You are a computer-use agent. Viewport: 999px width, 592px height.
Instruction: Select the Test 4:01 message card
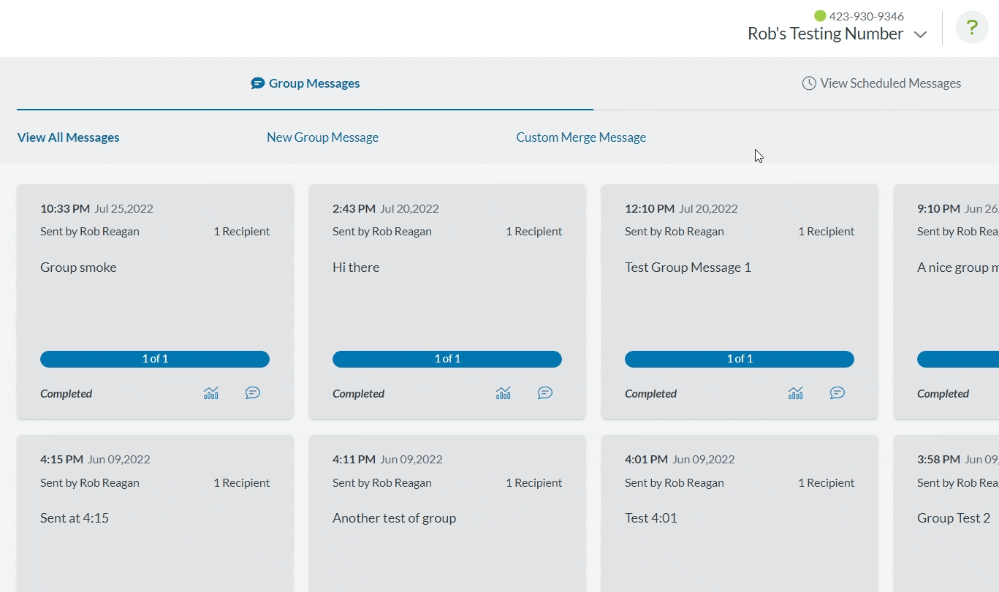click(740, 517)
